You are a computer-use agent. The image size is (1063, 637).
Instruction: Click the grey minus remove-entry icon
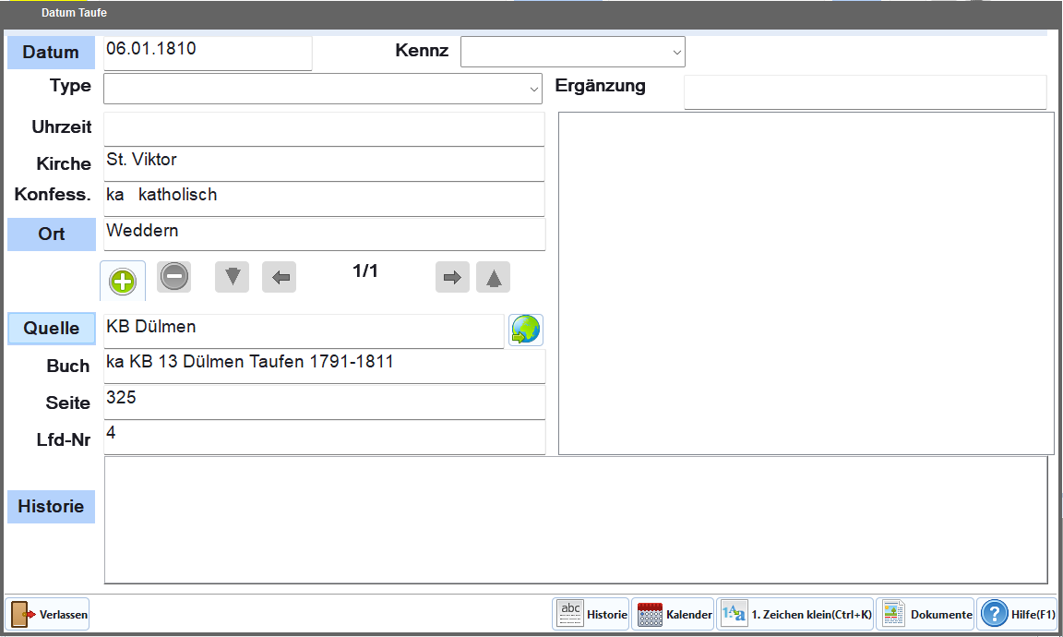[x=174, y=277]
